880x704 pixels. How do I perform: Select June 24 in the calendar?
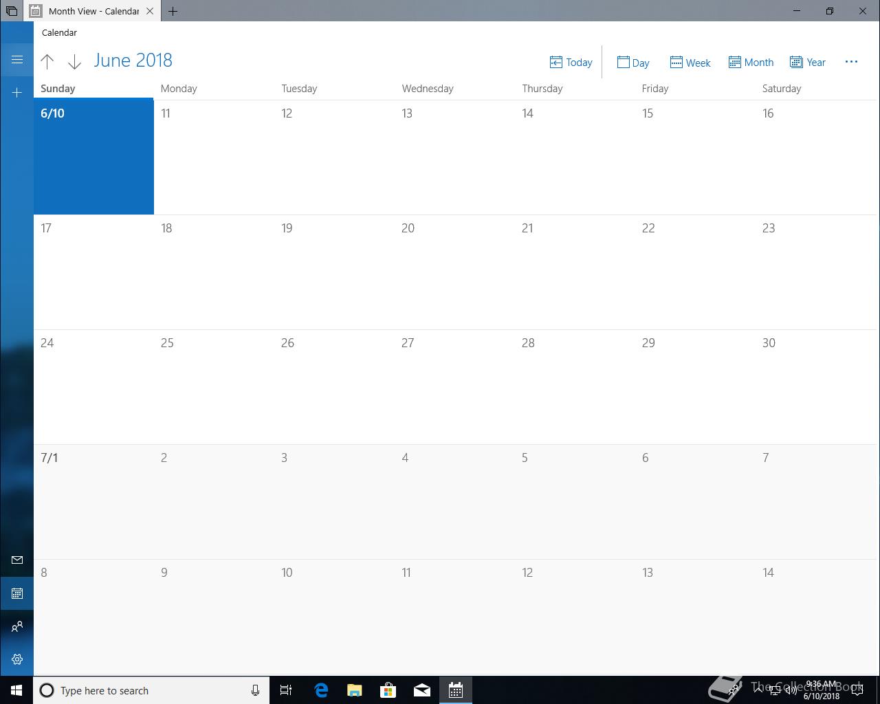click(93, 387)
